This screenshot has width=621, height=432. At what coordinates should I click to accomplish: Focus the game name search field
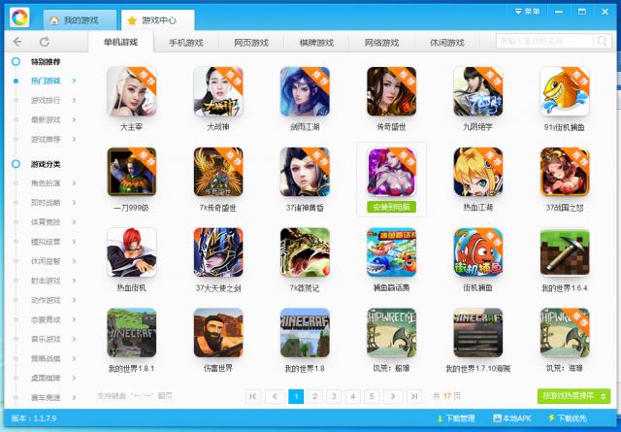(x=545, y=41)
